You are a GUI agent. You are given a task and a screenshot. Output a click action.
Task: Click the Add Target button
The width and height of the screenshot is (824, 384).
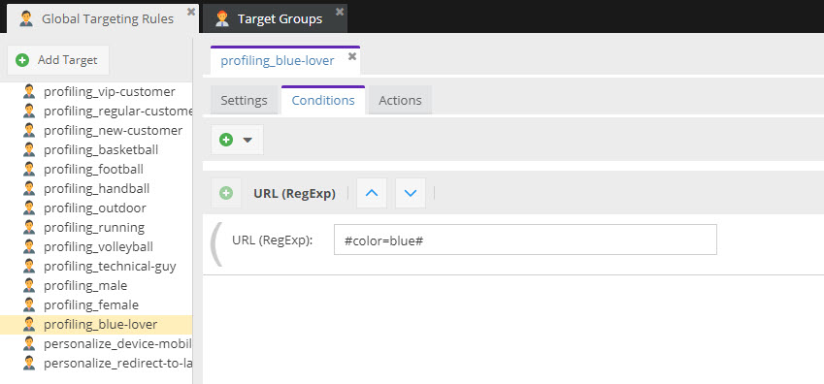click(58, 60)
